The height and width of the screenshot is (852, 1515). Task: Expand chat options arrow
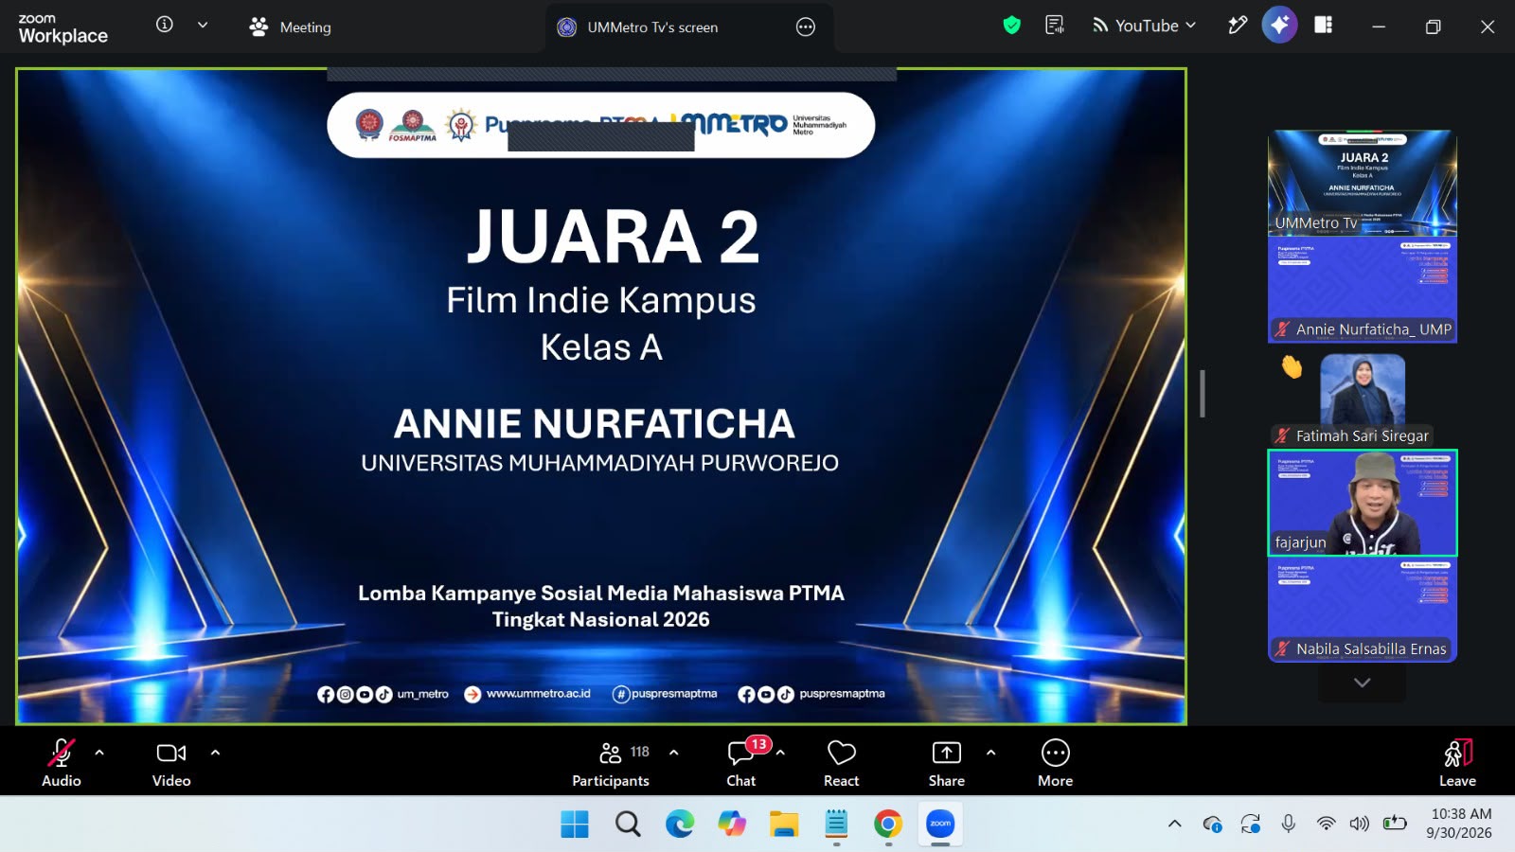tap(780, 753)
